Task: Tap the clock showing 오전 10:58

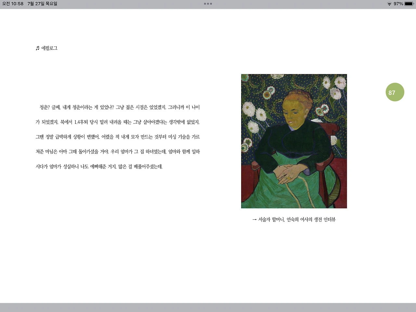Action: [13, 4]
